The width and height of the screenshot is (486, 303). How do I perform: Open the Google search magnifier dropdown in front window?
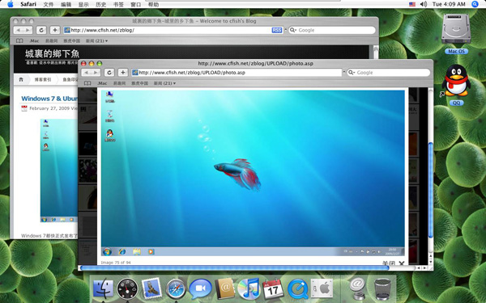click(x=352, y=73)
